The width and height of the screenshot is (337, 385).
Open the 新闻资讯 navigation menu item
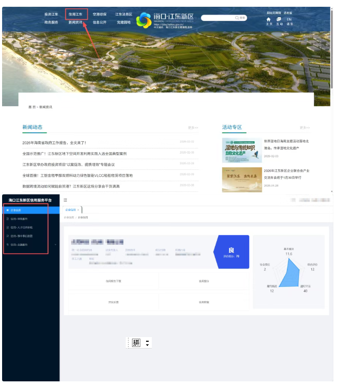[x=76, y=22]
